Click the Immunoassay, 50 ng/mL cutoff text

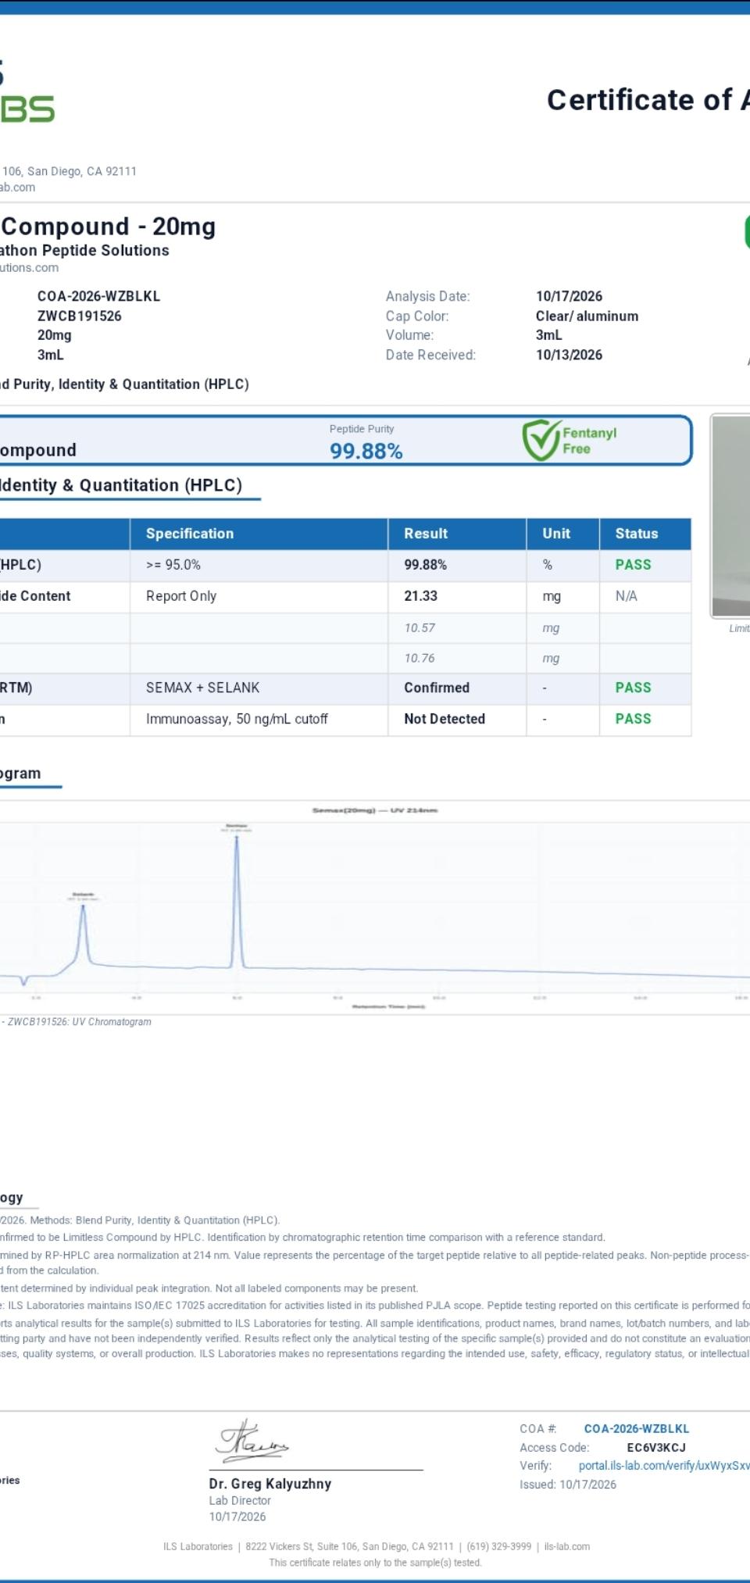click(237, 719)
